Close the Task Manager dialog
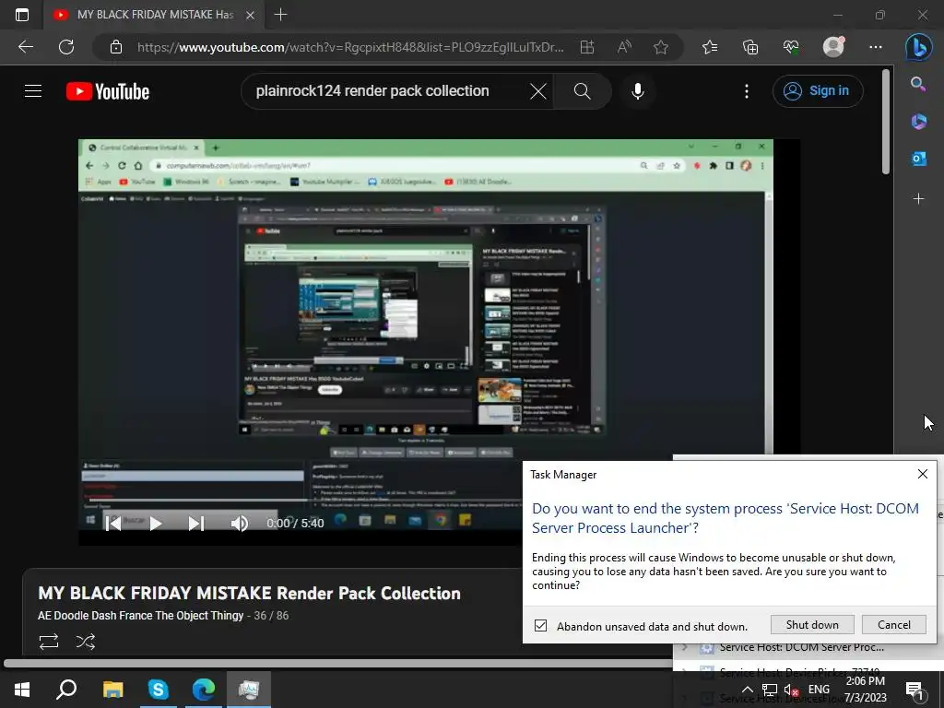This screenshot has width=944, height=708. pyautogui.click(x=922, y=475)
